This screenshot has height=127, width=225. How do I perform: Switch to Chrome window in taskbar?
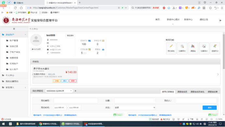(x=49, y=124)
